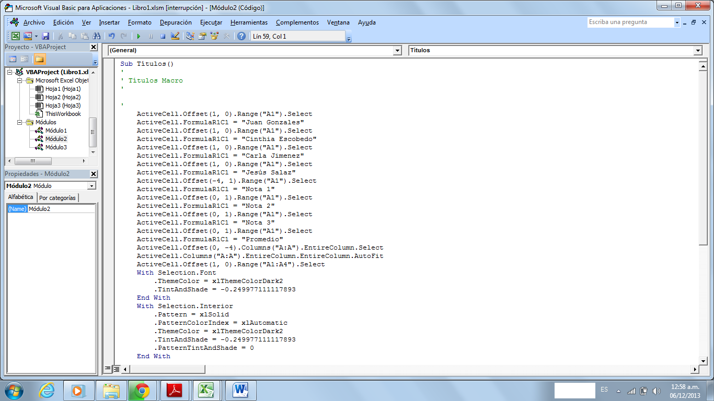The width and height of the screenshot is (714, 401).
Task: Click the Break (pause) toolbar icon
Action: [x=151, y=36]
